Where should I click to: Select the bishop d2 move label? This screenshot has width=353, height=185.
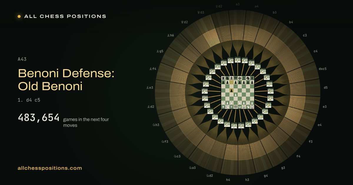tap(151, 107)
